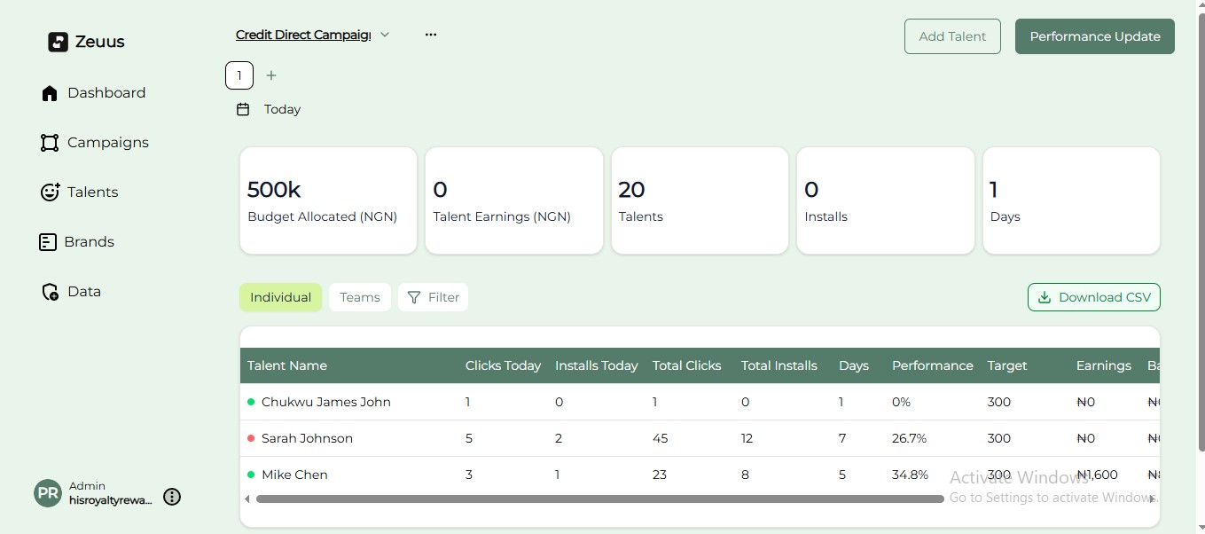Viewport: 1205px width, 534px height.
Task: Click the Brands sidebar icon
Action: click(48, 242)
